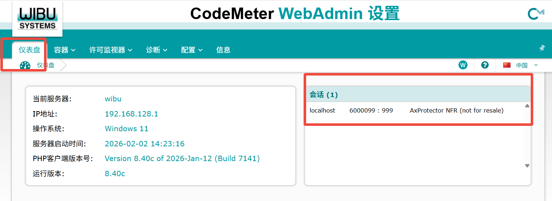Expand the 配置 menu
Image resolution: width=552 pixels, height=201 pixels.
(192, 50)
